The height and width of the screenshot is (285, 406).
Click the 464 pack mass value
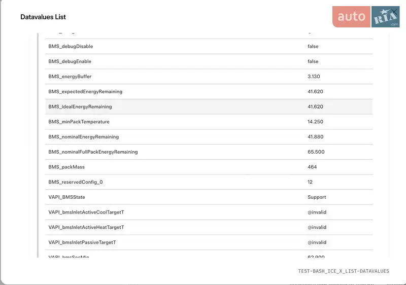[x=312, y=167]
